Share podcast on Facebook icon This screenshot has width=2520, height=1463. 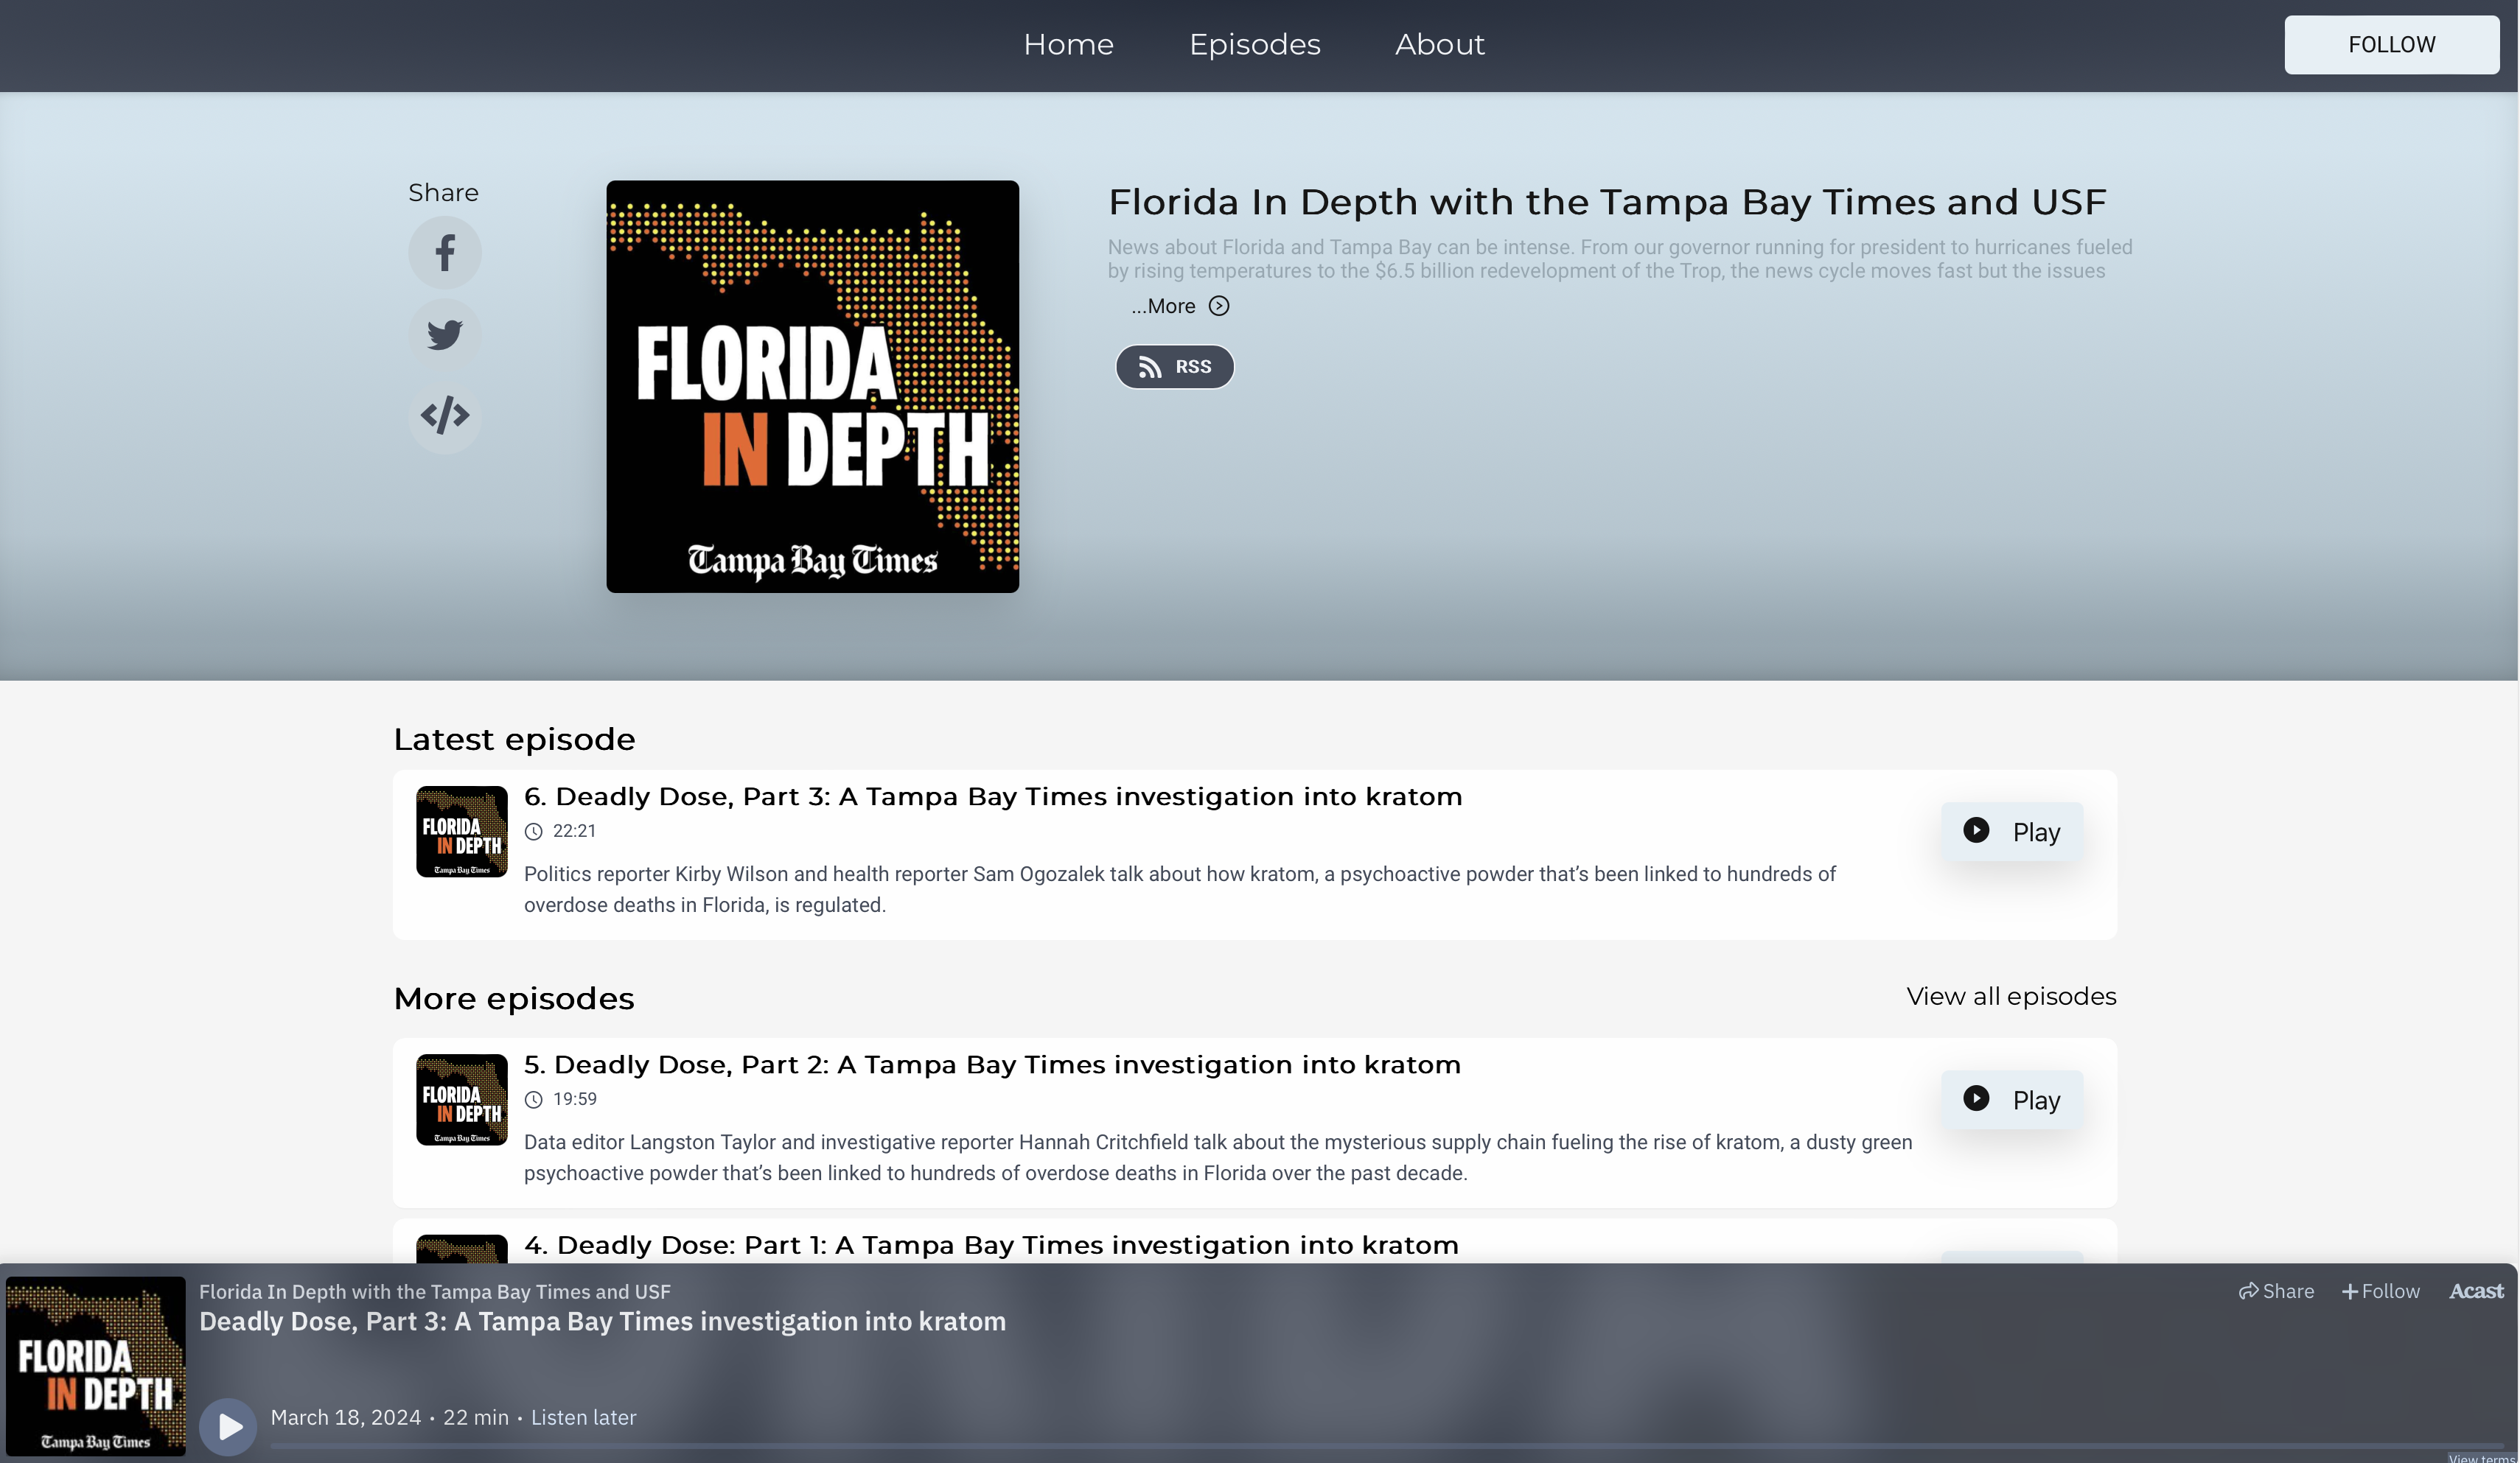pos(444,253)
